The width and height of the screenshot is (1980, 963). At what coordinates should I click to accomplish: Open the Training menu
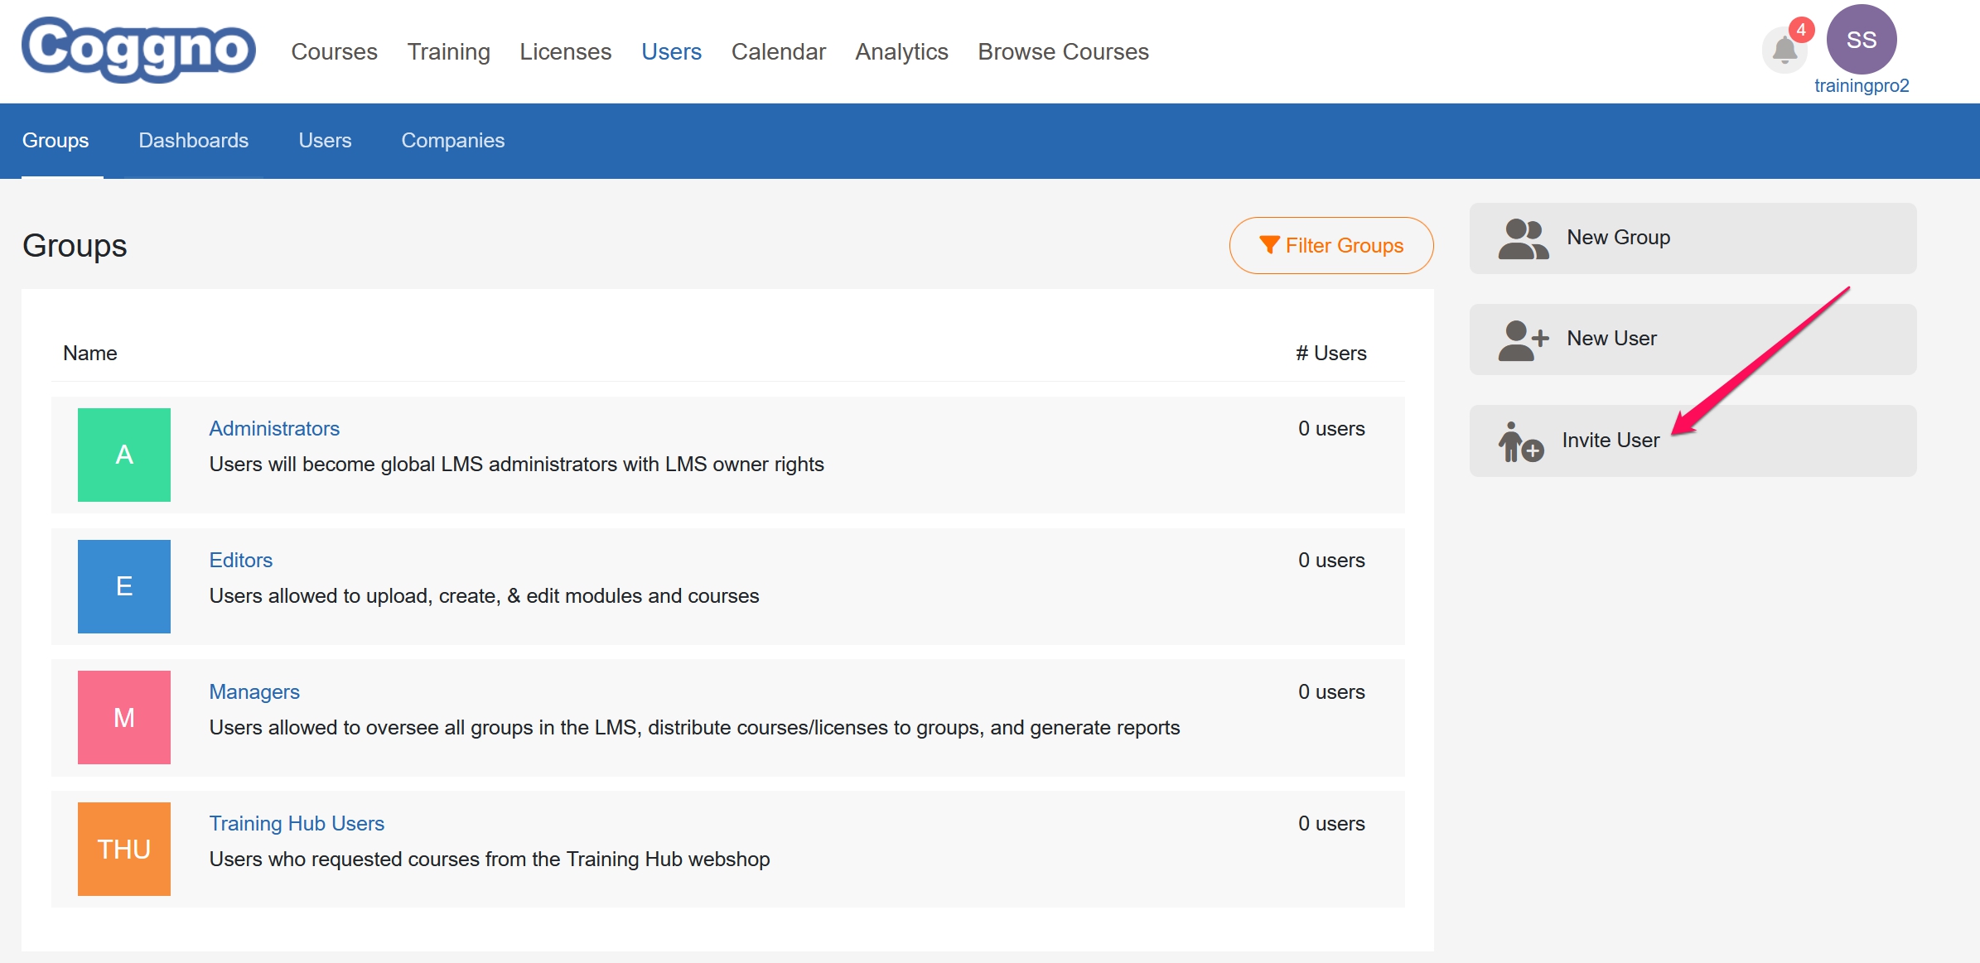click(448, 51)
